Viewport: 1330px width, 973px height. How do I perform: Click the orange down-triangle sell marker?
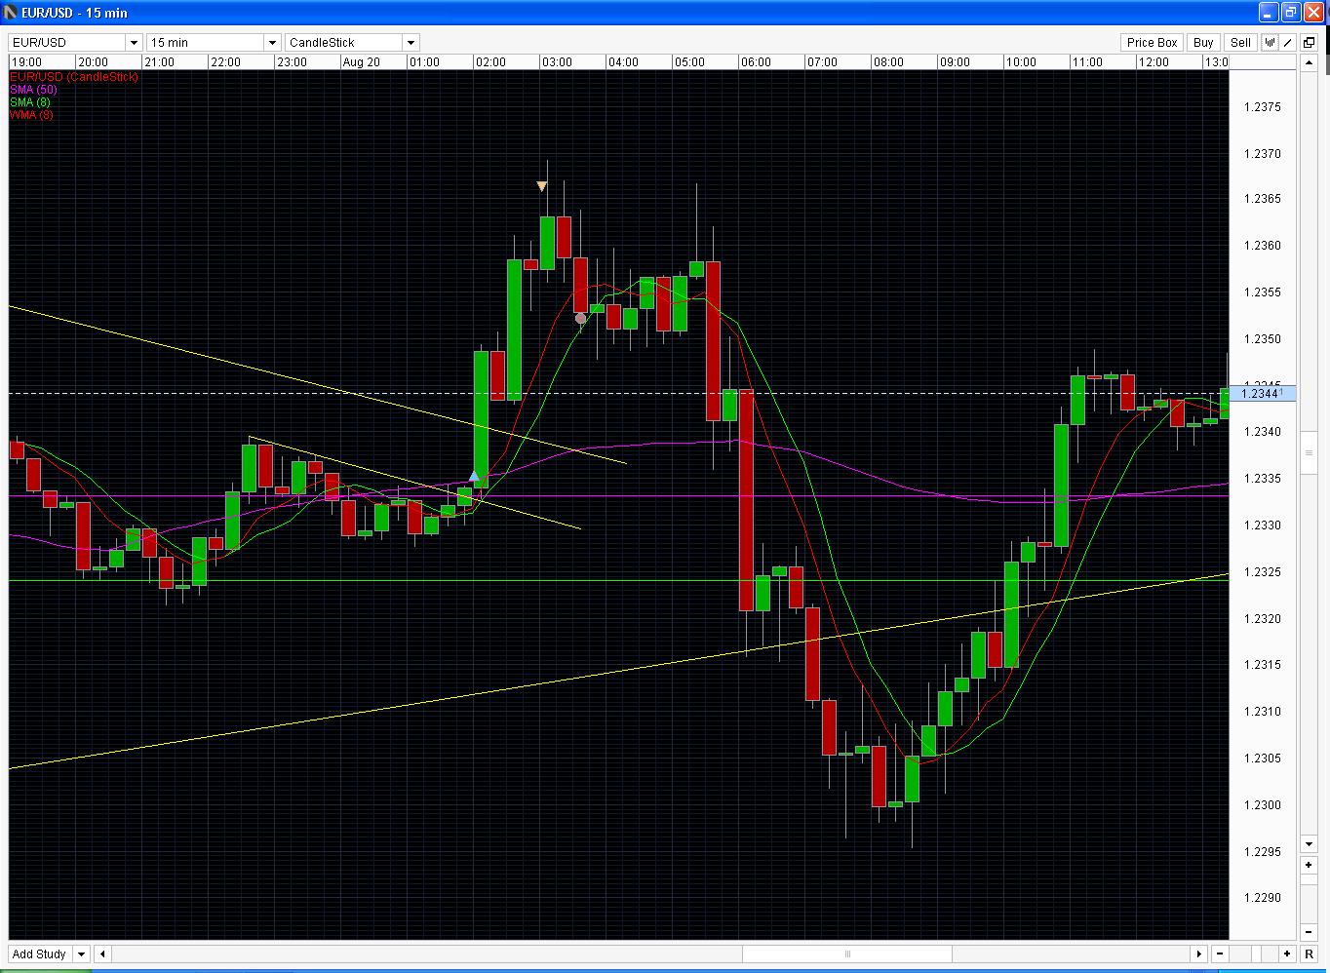(542, 185)
